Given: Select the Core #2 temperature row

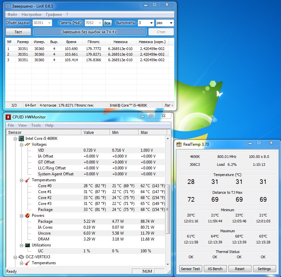Looking at the screenshot, I should point(101,198).
